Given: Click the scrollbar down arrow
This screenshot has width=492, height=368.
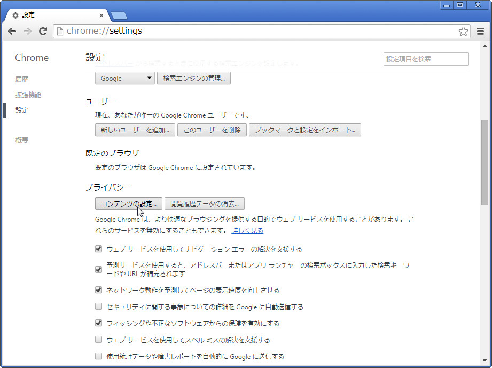Looking at the screenshot, I should [x=485, y=361].
